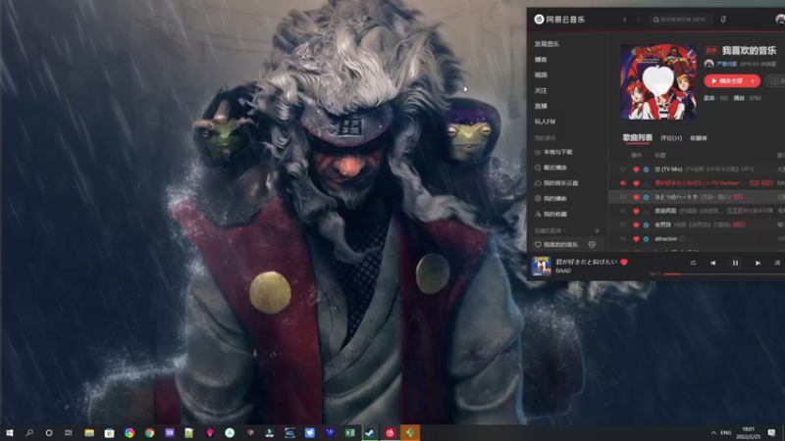The height and width of the screenshot is (441, 785).
Task: Click downloaded checkmark on attraction row
Action: pyautogui.click(x=647, y=239)
